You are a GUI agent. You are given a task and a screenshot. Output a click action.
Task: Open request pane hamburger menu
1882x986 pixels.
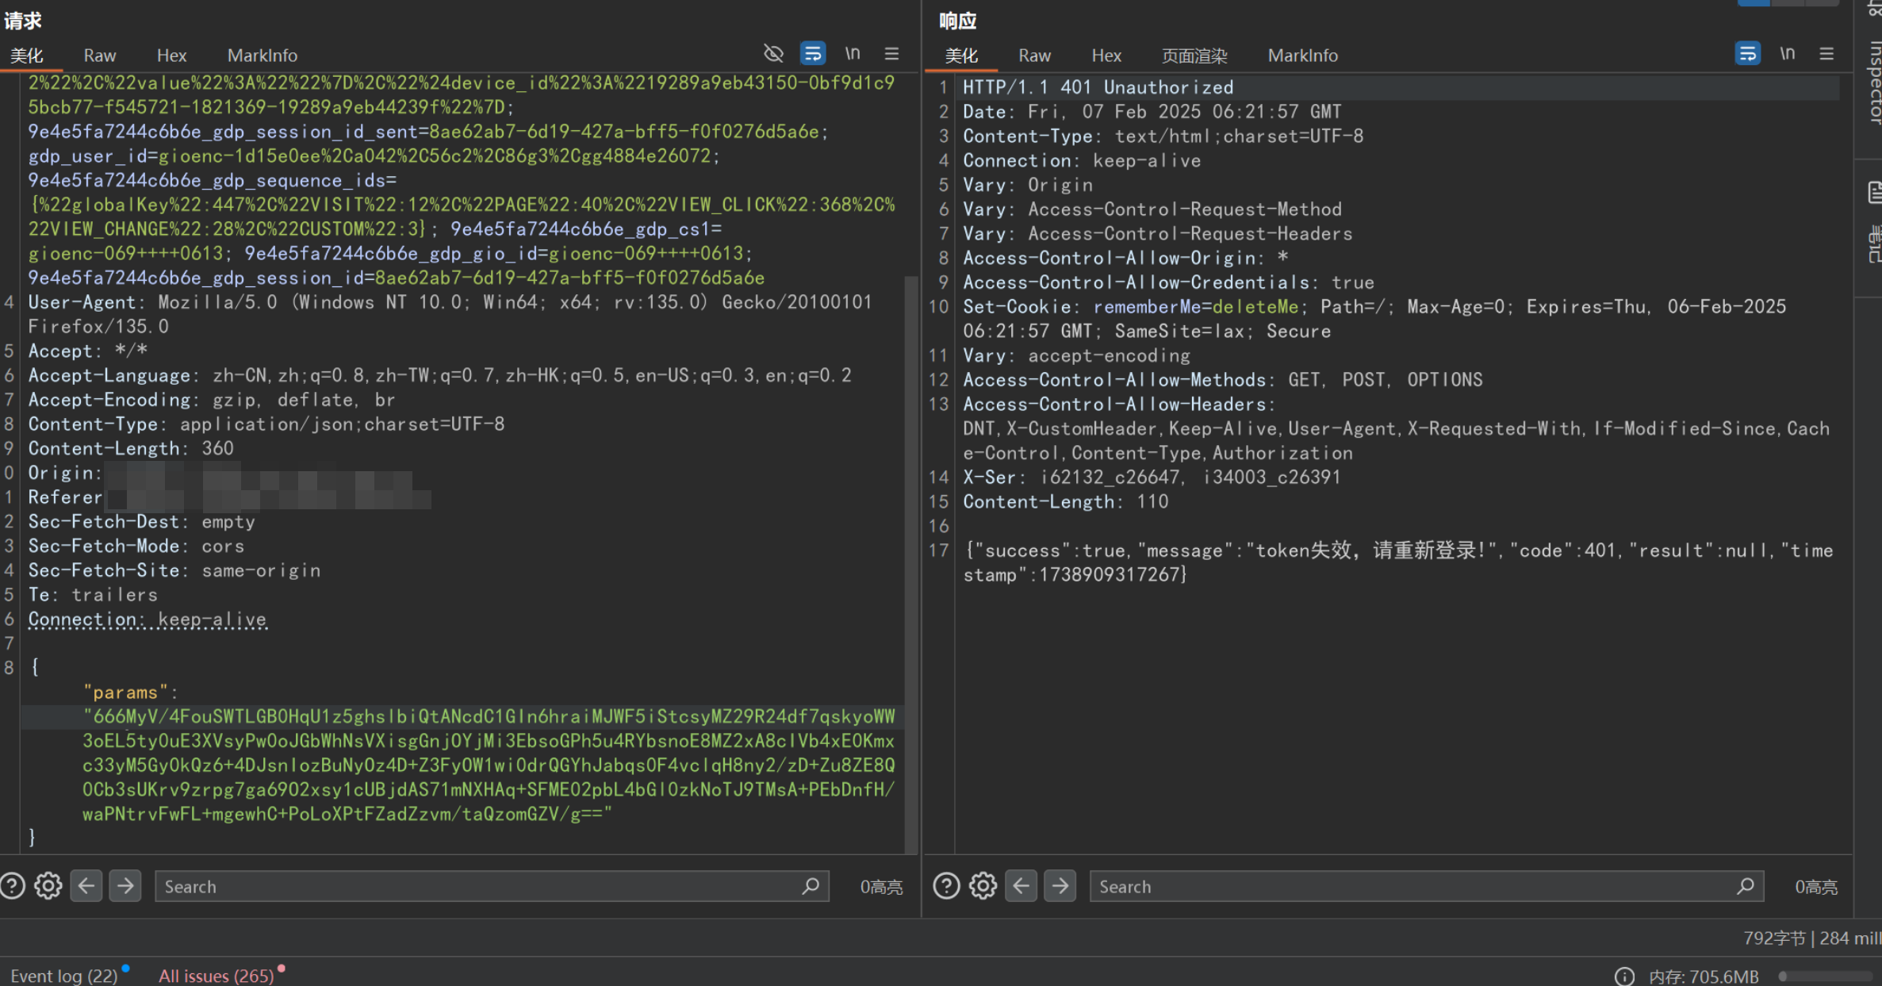point(891,53)
